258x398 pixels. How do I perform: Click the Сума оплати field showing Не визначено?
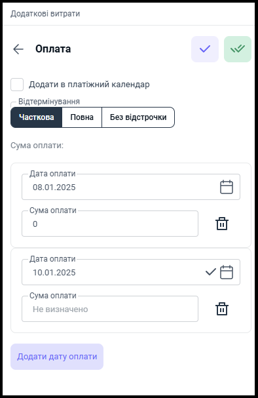[110, 309]
